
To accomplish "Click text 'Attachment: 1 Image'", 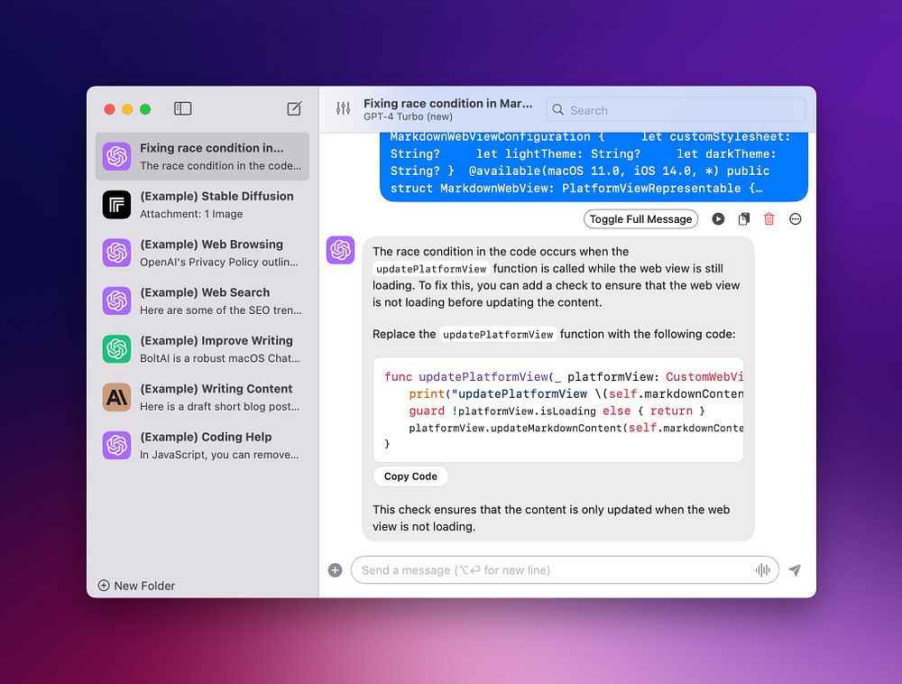I will coord(191,214).
